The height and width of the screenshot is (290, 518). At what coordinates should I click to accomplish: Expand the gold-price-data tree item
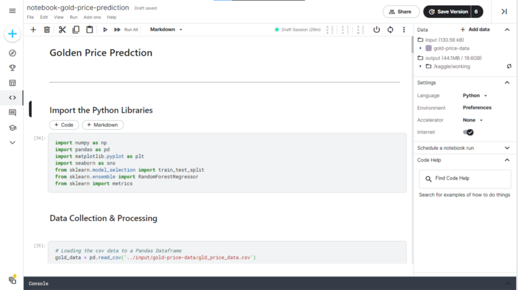tap(420, 48)
